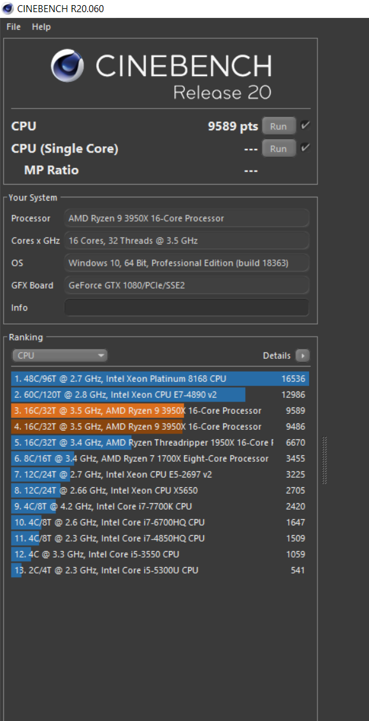Click the Cores x GHz field
The width and height of the screenshot is (369, 721).
187,240
